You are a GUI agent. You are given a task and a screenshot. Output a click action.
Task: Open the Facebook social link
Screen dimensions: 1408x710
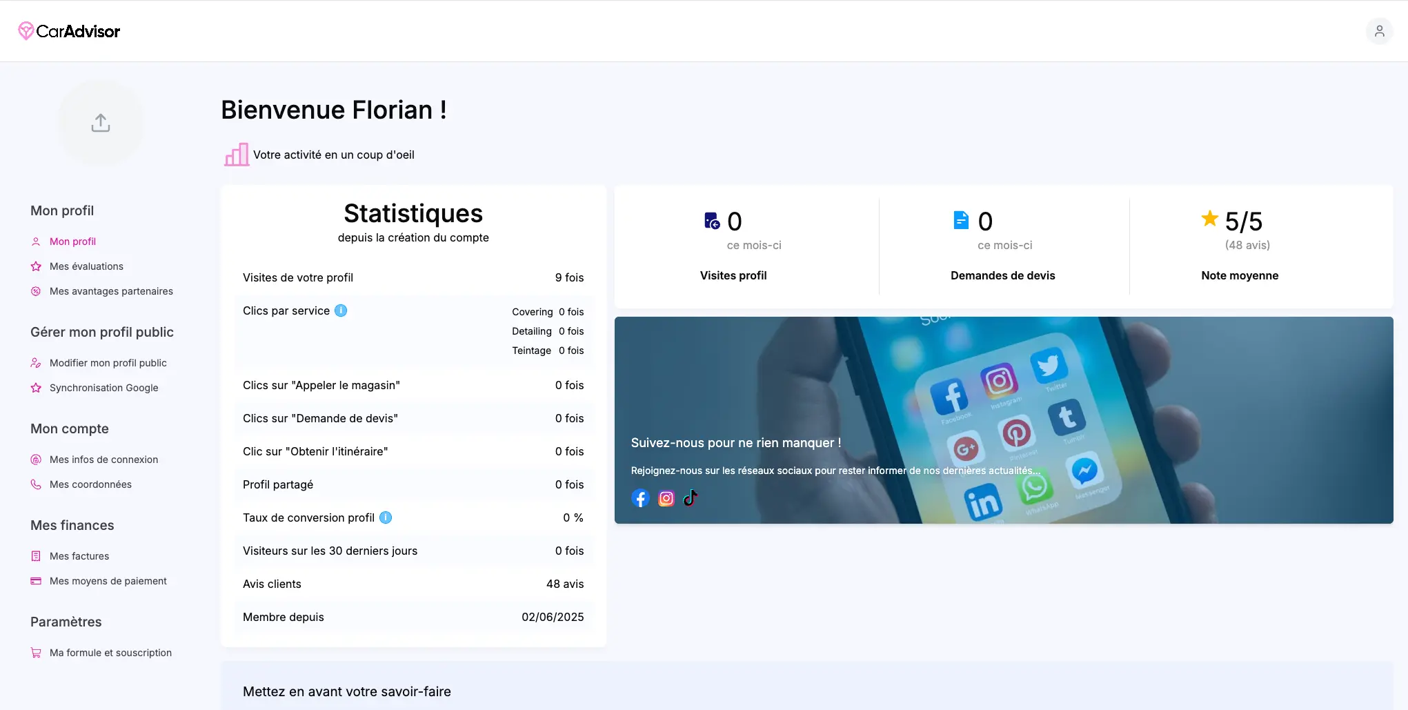(640, 498)
